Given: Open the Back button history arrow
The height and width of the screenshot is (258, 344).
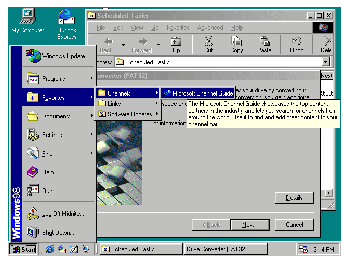Looking at the screenshot, I should pyautogui.click(x=123, y=45).
